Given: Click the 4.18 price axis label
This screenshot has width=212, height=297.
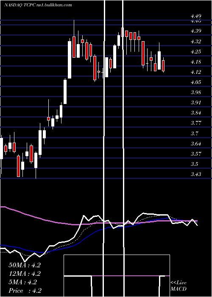Looking at the screenshot, I should [x=196, y=62].
